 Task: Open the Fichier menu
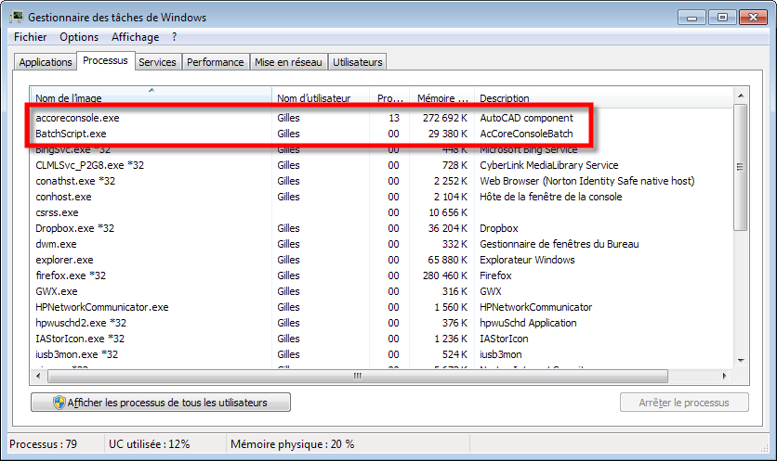(31, 37)
